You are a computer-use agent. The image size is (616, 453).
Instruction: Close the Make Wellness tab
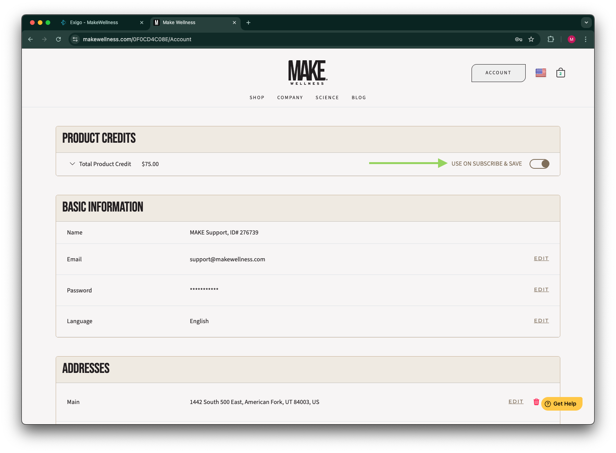(234, 23)
